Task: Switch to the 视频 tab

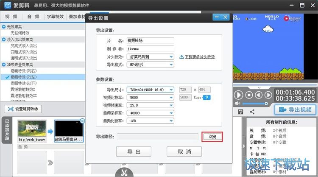Action: (x=11, y=17)
